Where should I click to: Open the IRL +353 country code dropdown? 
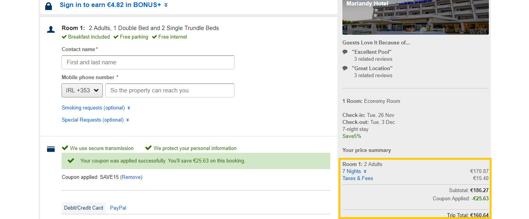click(x=82, y=90)
